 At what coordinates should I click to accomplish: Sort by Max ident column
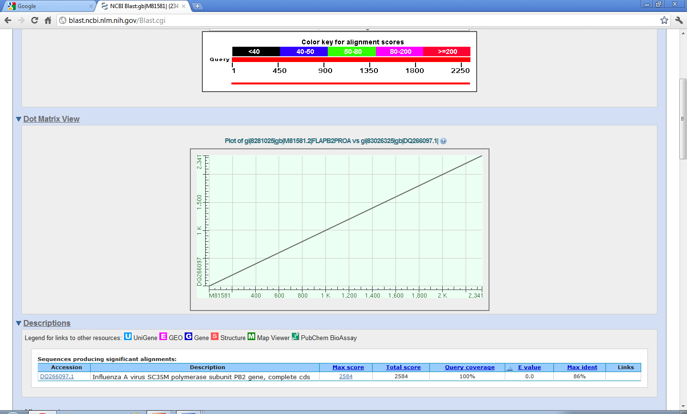tap(582, 367)
